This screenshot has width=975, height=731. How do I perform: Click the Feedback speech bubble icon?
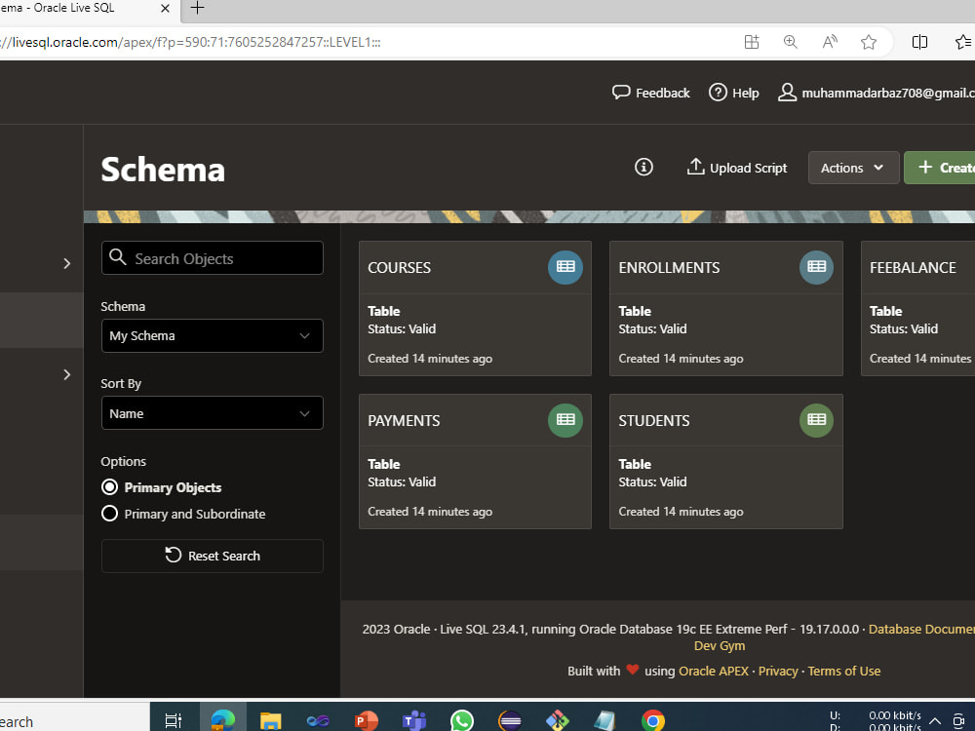coord(621,93)
